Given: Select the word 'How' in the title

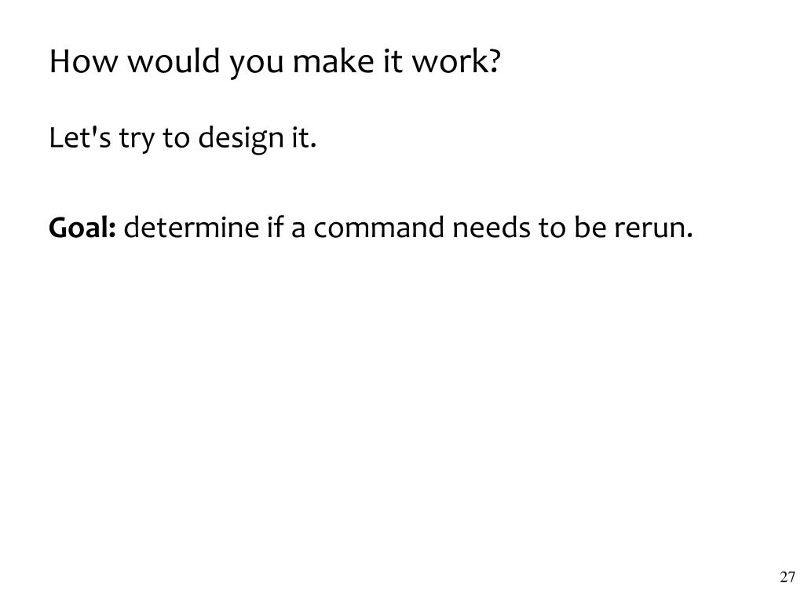Looking at the screenshot, I should click(83, 61).
